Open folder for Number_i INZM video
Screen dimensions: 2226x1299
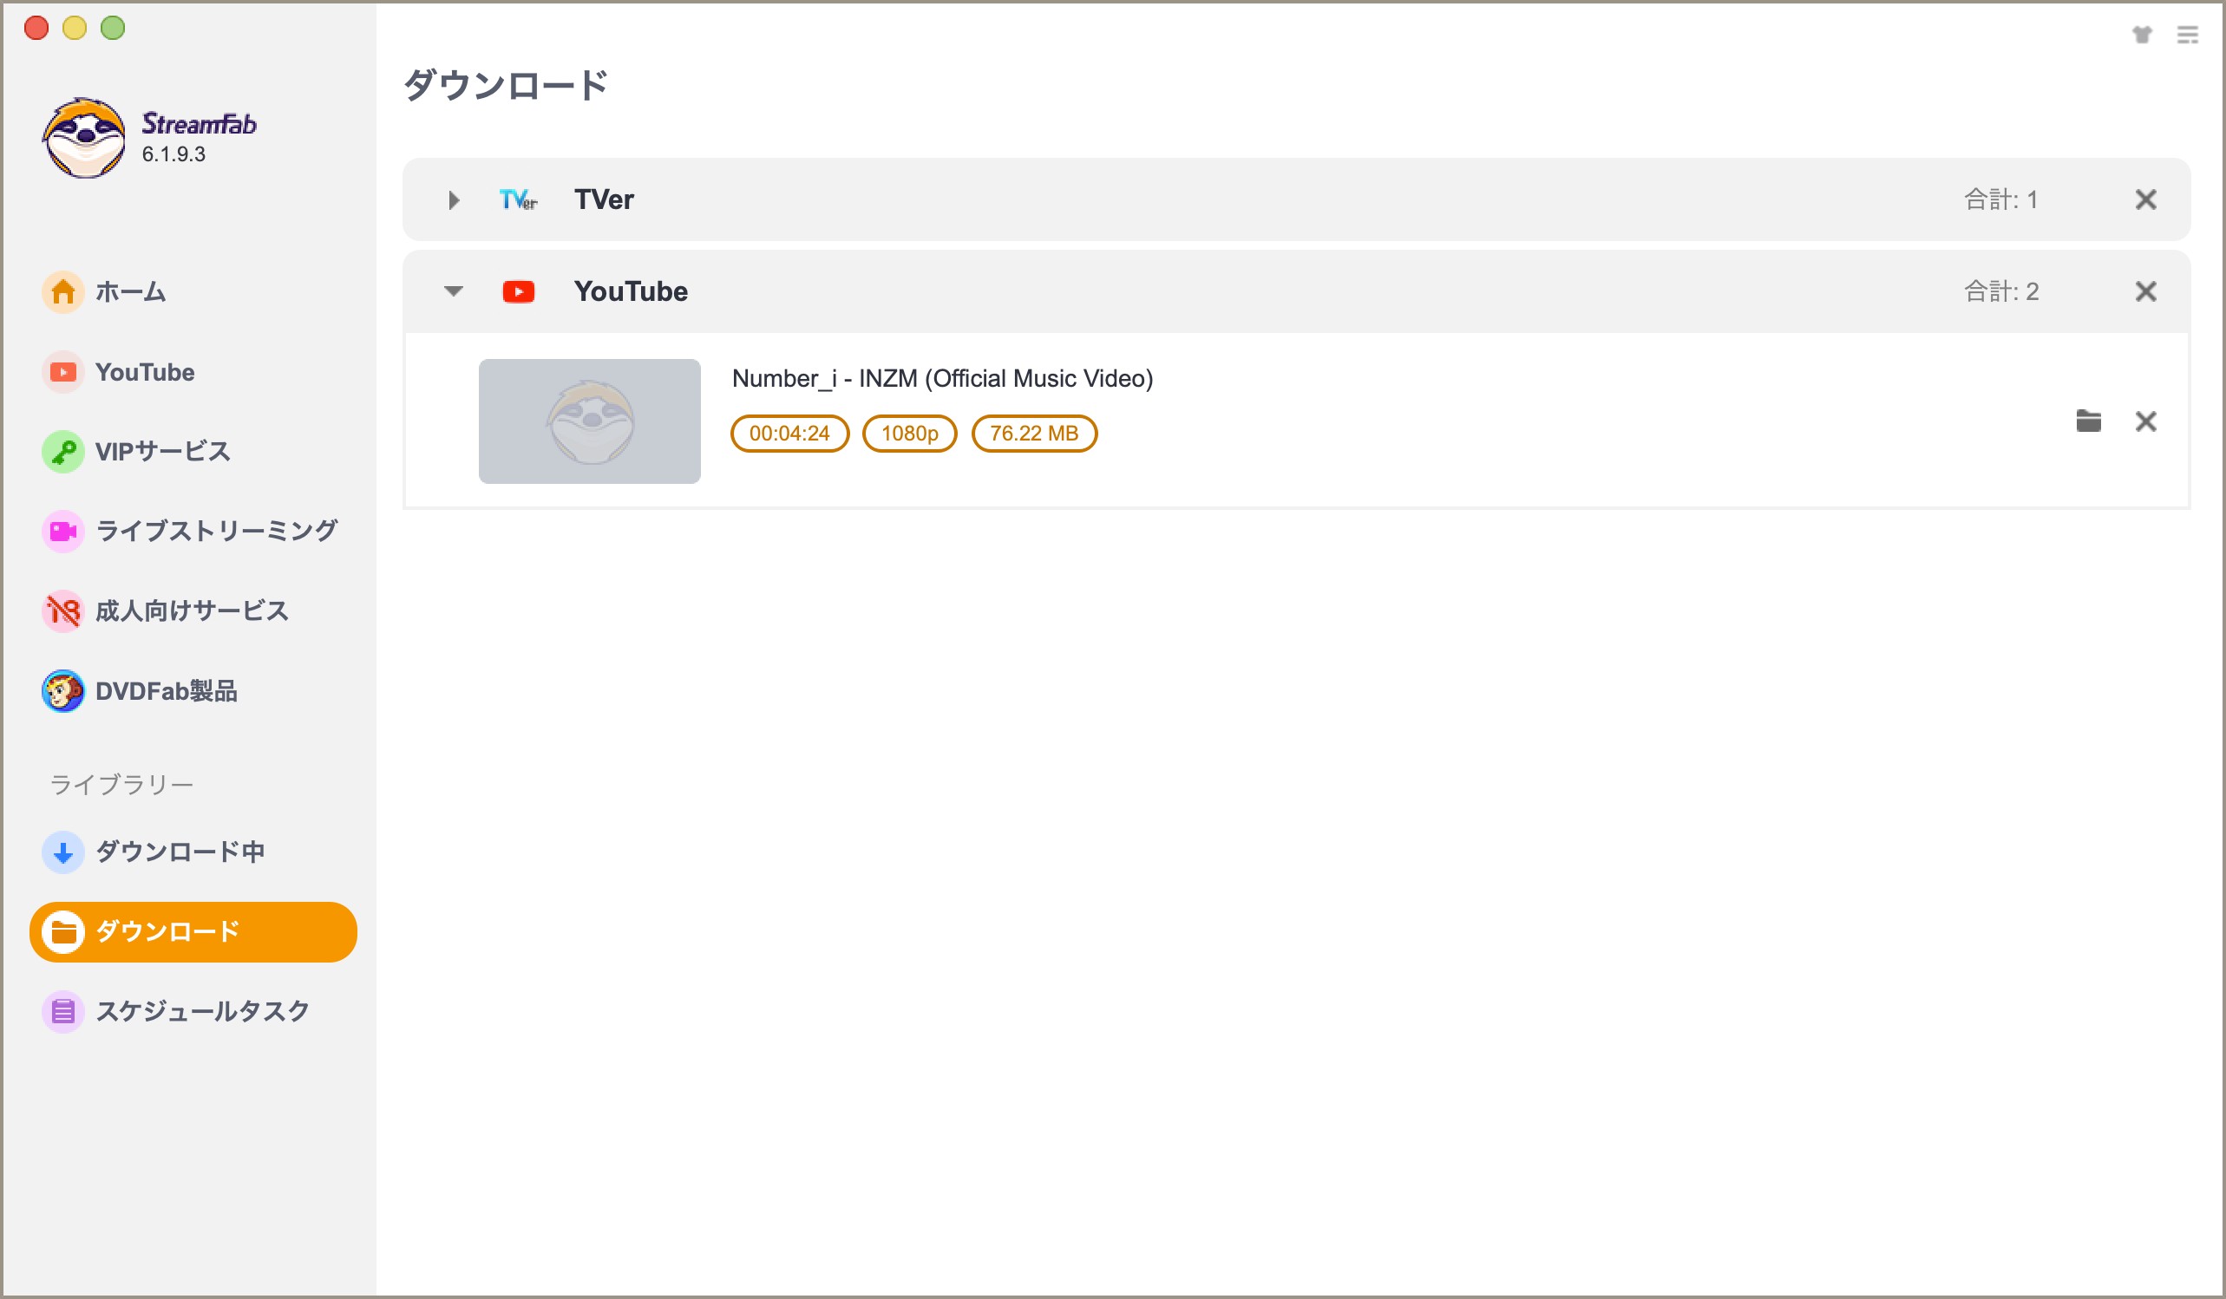pyautogui.click(x=2088, y=421)
